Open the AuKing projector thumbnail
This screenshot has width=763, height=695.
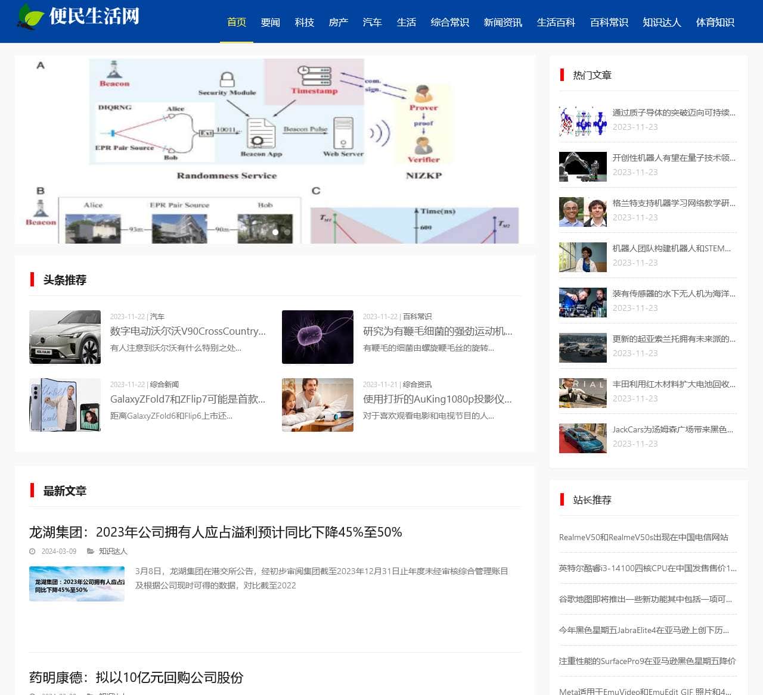pyautogui.click(x=318, y=405)
